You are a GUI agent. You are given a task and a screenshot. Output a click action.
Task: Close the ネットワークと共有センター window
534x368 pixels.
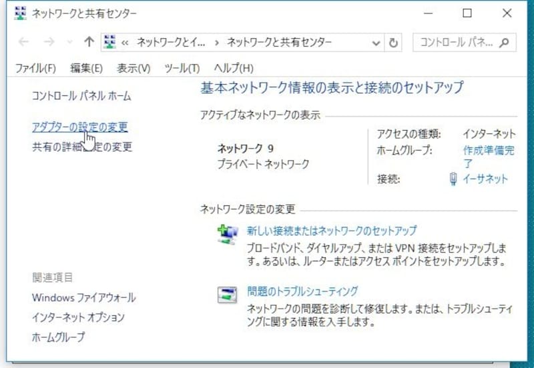click(x=507, y=13)
